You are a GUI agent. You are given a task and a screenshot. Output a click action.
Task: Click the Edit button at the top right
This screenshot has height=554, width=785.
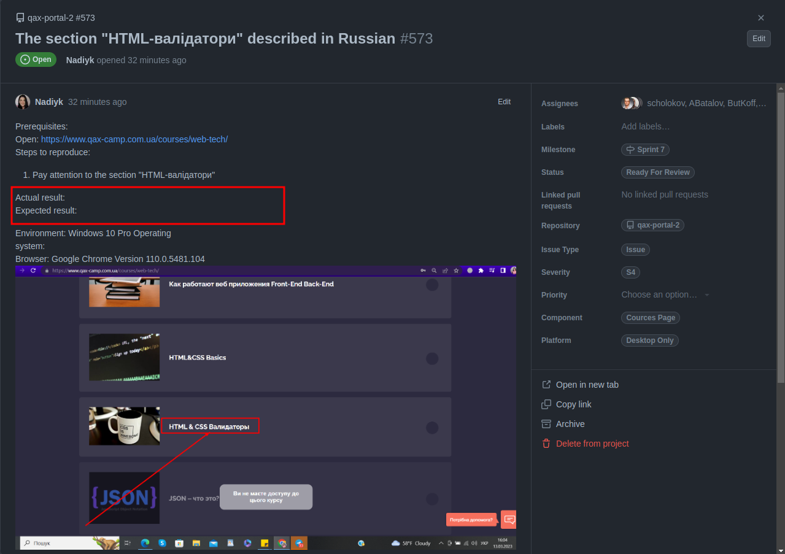point(758,38)
